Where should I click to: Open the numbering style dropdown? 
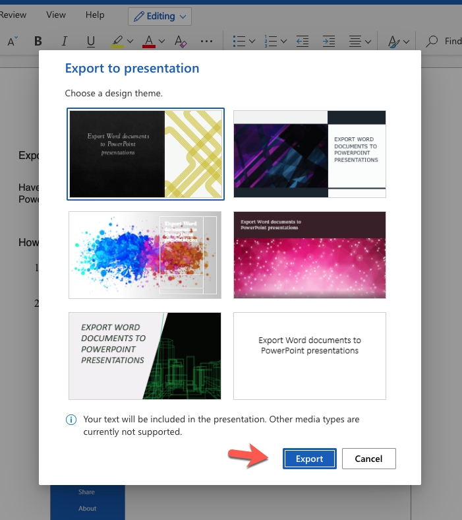[x=283, y=42]
